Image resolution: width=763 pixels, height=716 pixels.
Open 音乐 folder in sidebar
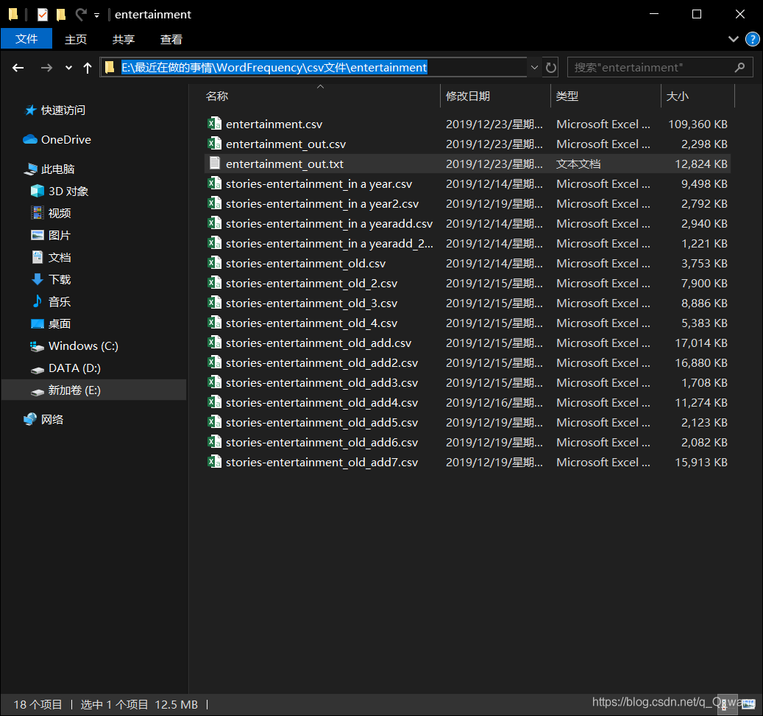[x=51, y=301]
